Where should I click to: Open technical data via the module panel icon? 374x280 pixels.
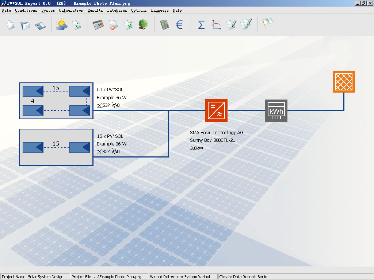98,25
